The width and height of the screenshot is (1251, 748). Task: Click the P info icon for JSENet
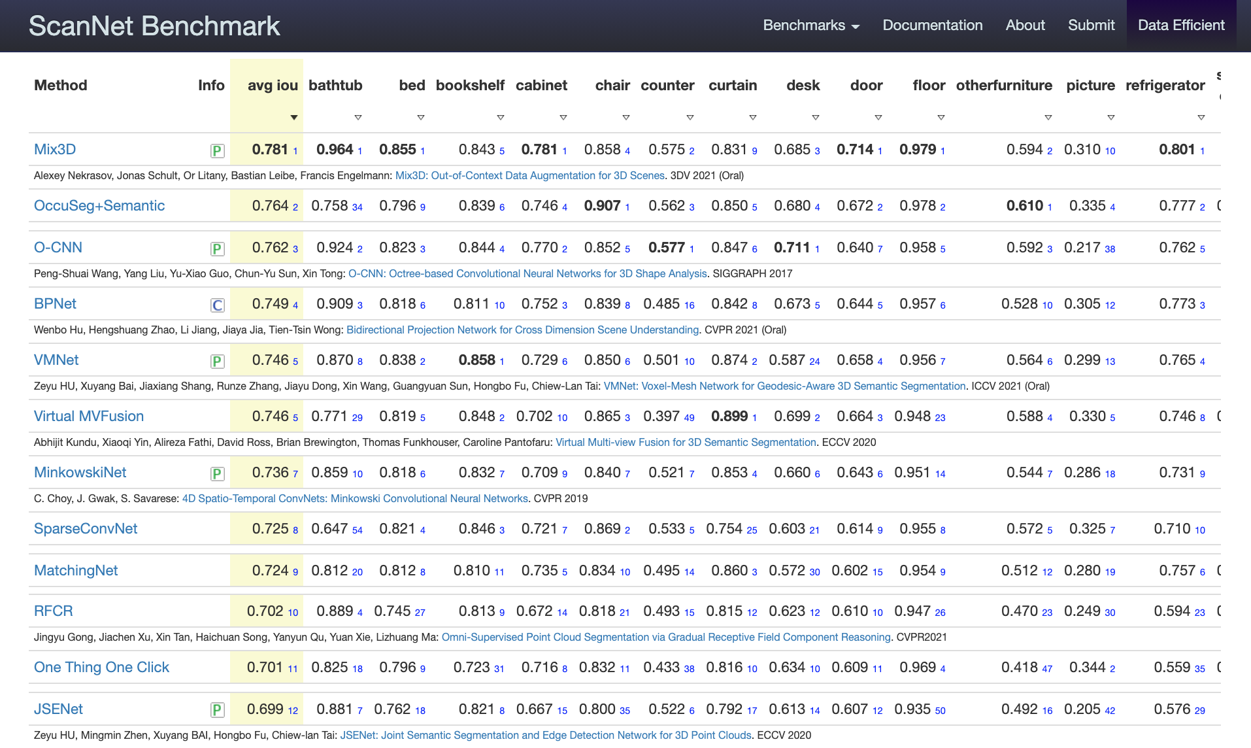coord(218,710)
